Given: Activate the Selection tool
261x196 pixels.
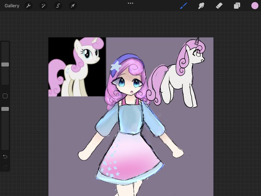Looking at the screenshot, I should coord(58,6).
